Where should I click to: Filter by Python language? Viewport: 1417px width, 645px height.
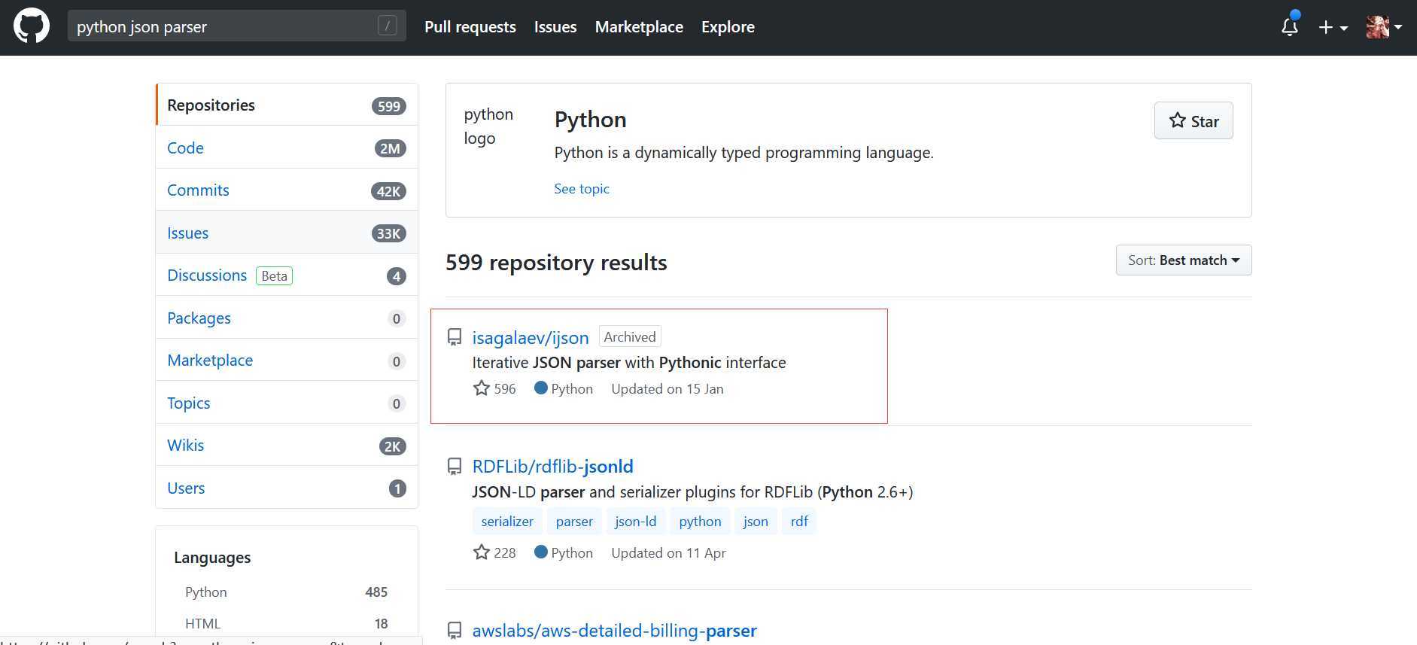click(286, 592)
